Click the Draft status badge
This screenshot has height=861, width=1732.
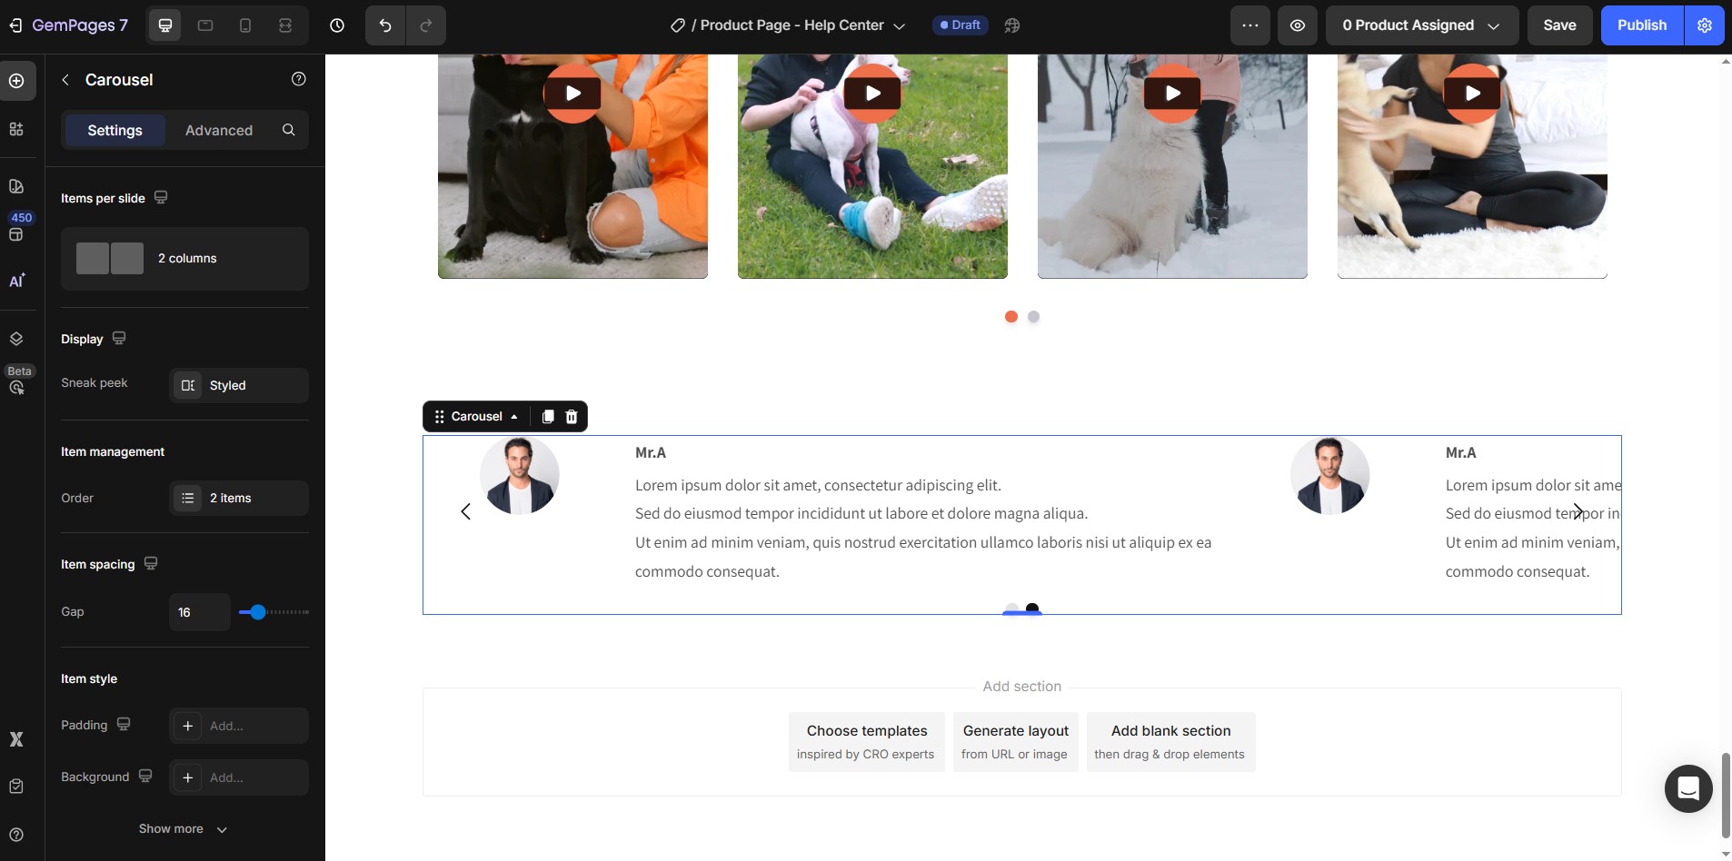click(961, 25)
